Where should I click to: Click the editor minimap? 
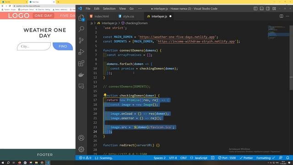[x=278, y=32]
